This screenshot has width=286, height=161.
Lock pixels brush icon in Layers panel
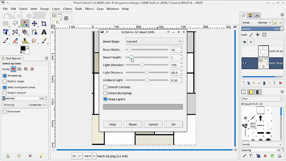tap(251, 35)
